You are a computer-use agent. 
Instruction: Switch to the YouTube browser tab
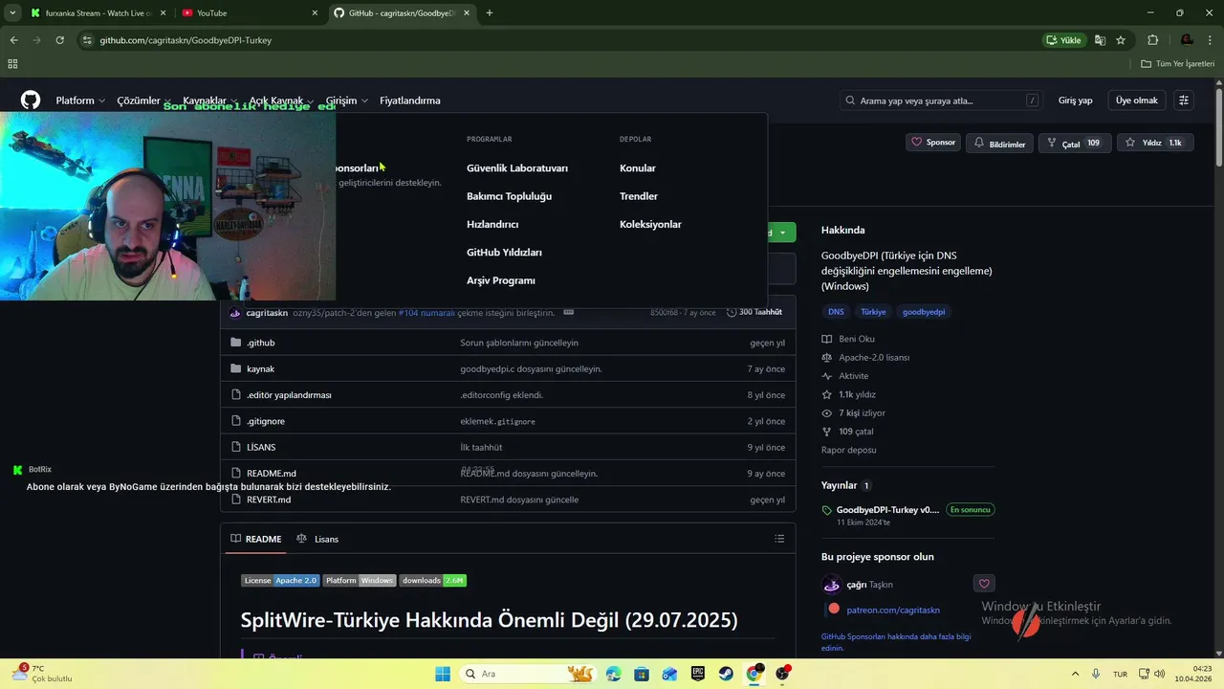(x=249, y=12)
